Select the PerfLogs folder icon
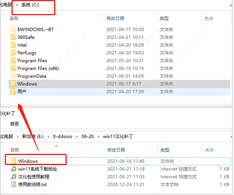Viewport: 234px width, 195px height. [x=13, y=53]
